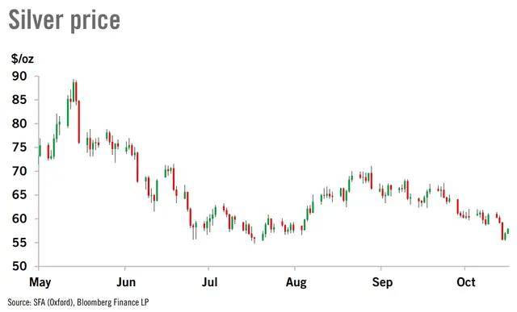Click the Jun x-axis label
517x312 pixels.
pos(126,282)
